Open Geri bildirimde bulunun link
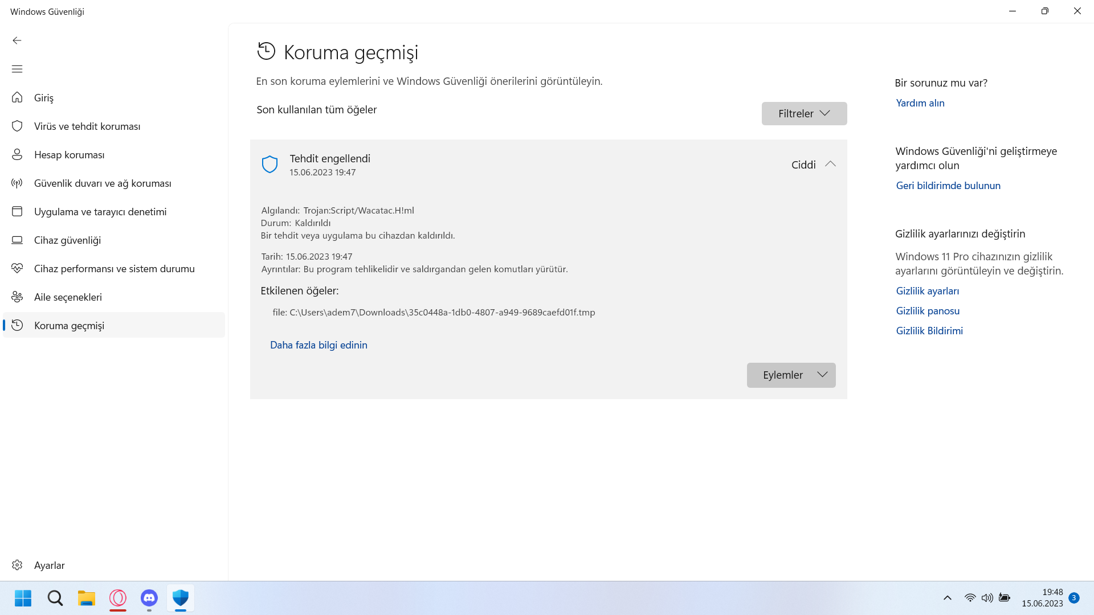This screenshot has width=1094, height=615. point(948,186)
